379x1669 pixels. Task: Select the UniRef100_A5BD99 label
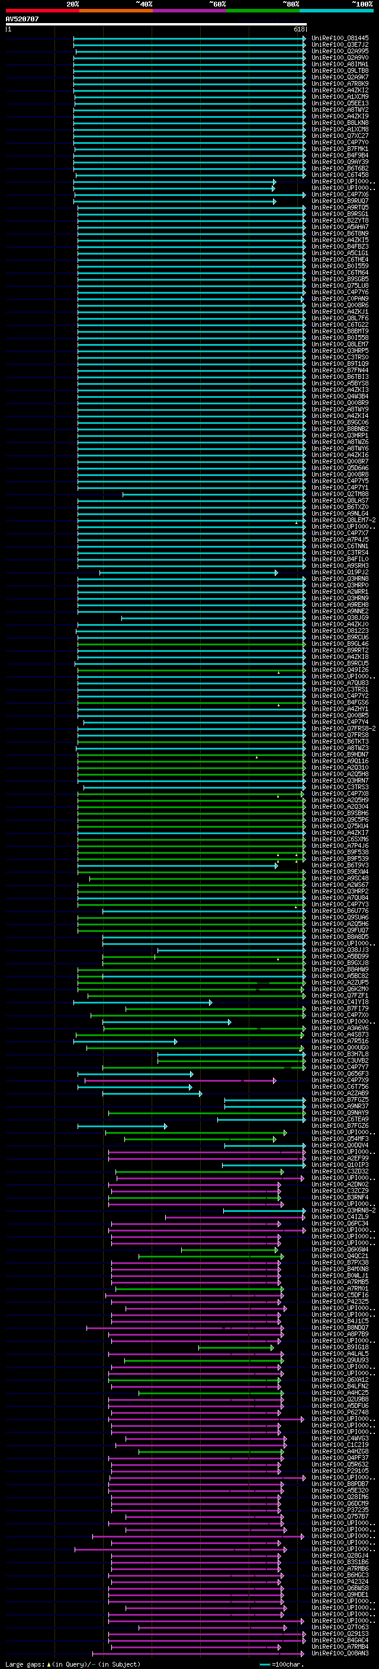[339, 956]
